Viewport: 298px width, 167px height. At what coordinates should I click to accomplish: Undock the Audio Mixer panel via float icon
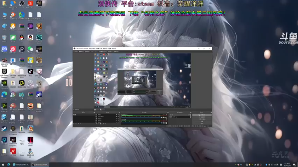168,112
